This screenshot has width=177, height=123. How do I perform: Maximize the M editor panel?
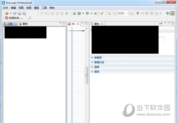tap(86, 23)
